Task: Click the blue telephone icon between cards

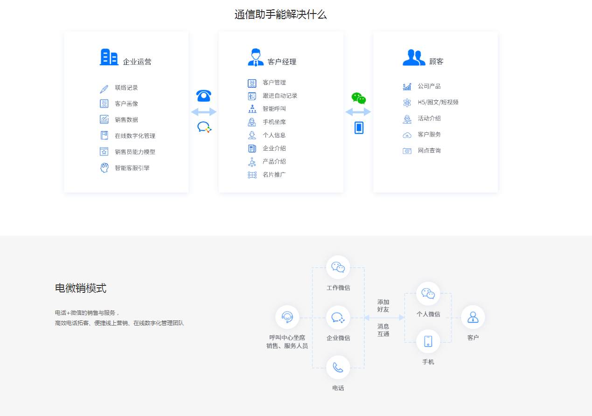Action: [204, 96]
